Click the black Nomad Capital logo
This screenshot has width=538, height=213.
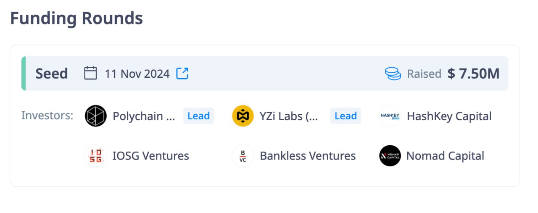390,156
